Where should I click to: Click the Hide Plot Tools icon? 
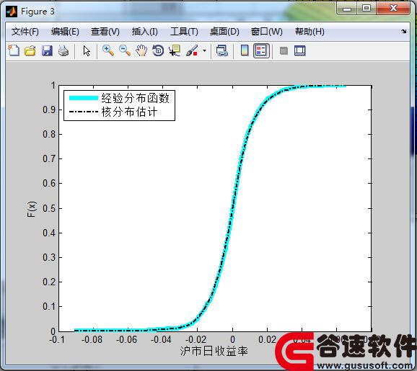[284, 50]
